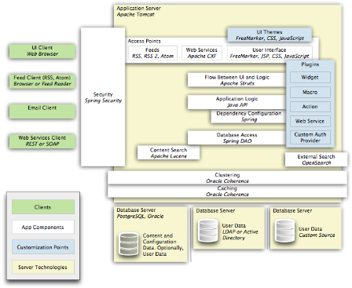
Task: Click 'User Data Custom Source' text
Action: (317, 232)
